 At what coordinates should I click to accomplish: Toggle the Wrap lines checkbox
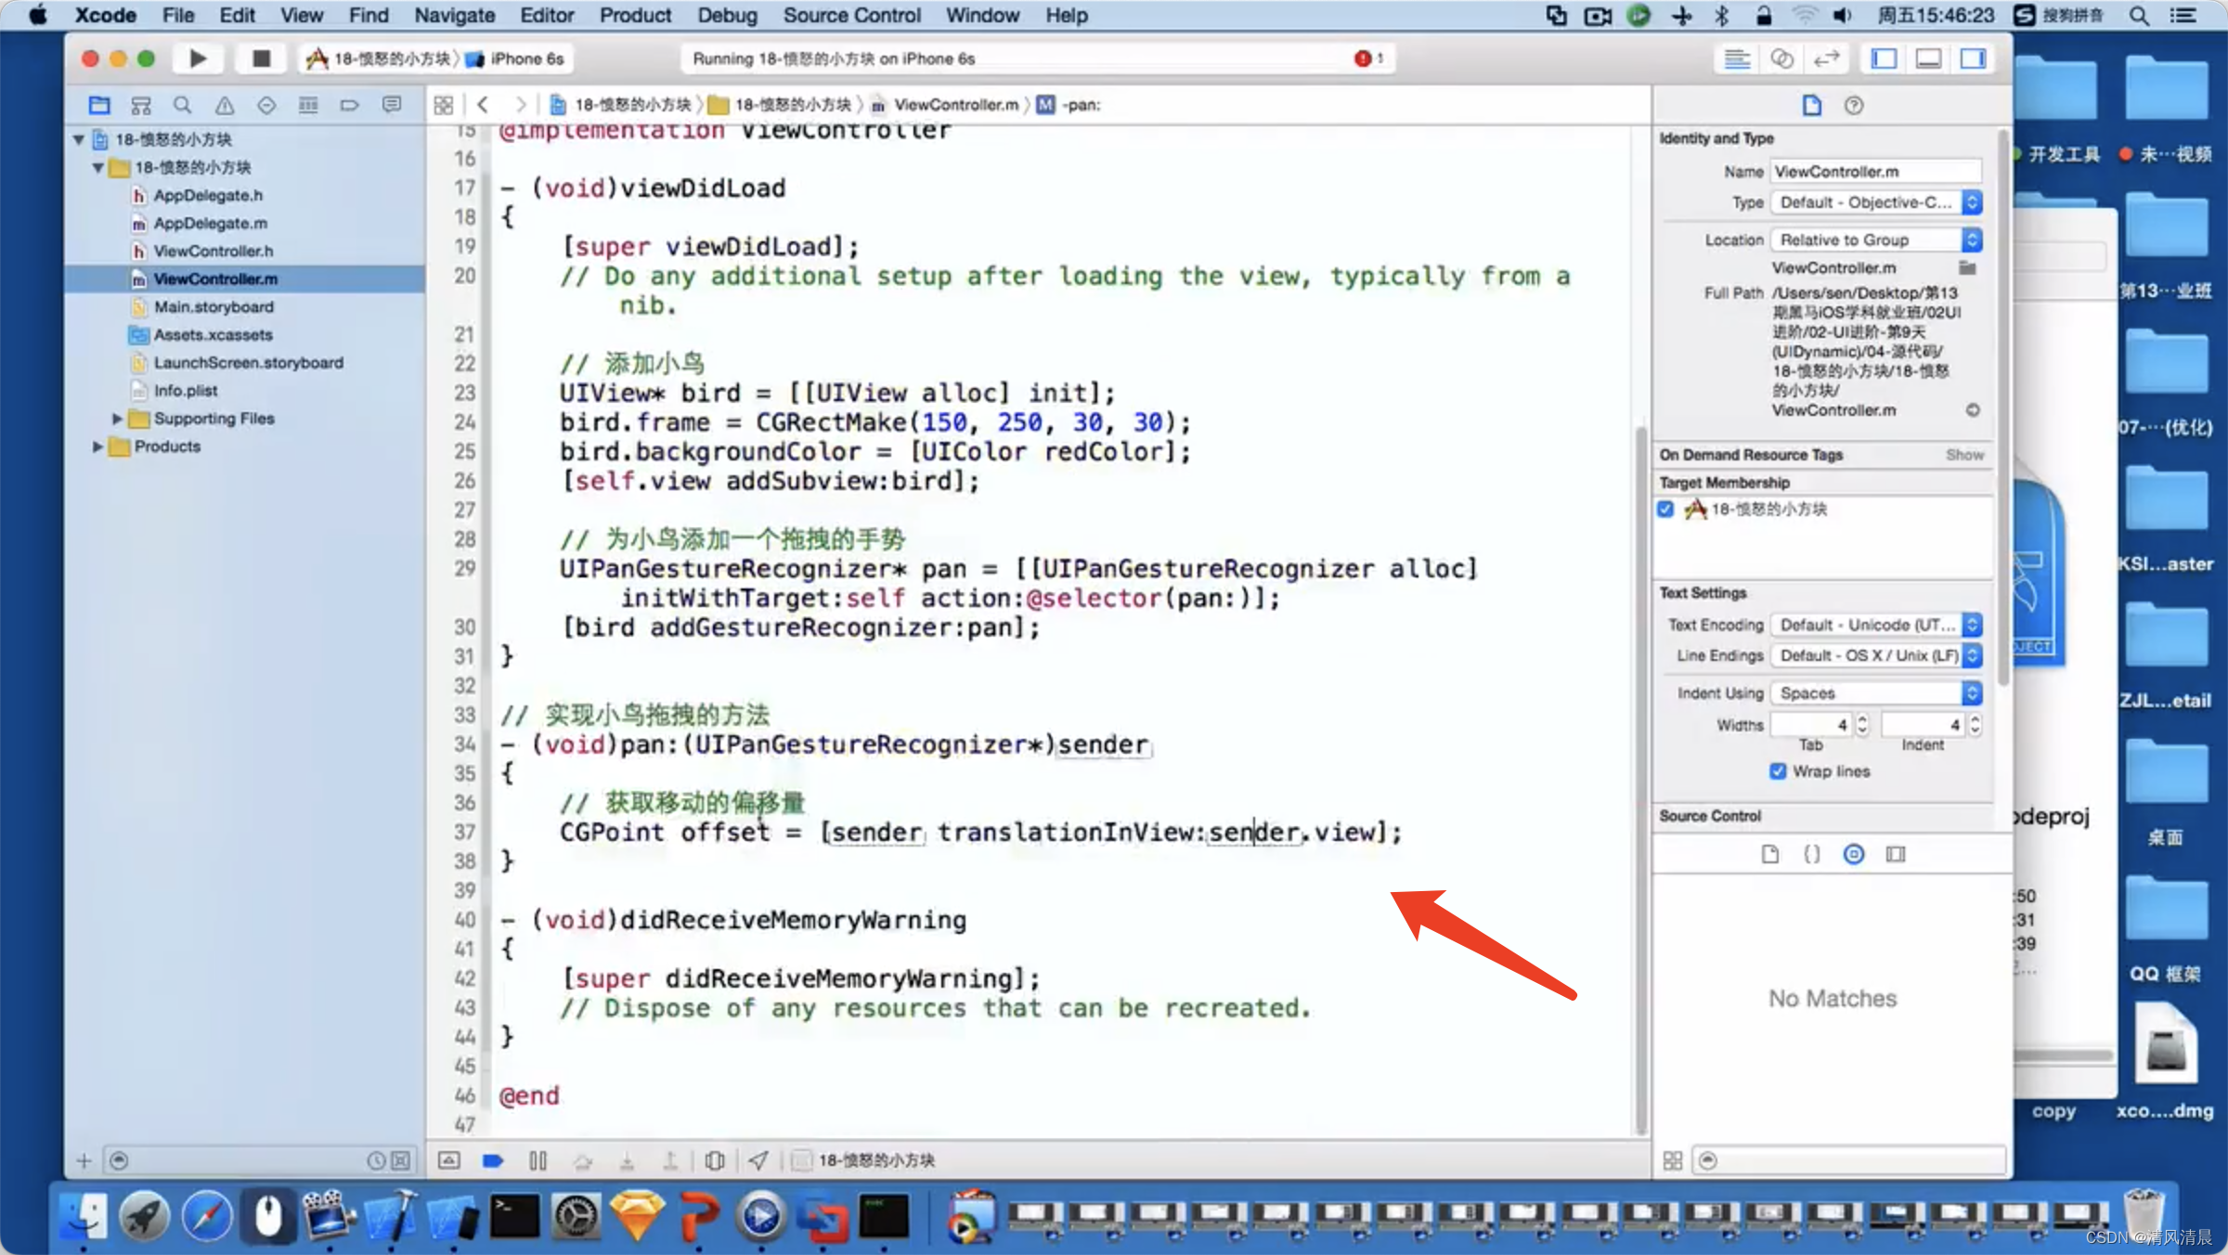click(1780, 770)
